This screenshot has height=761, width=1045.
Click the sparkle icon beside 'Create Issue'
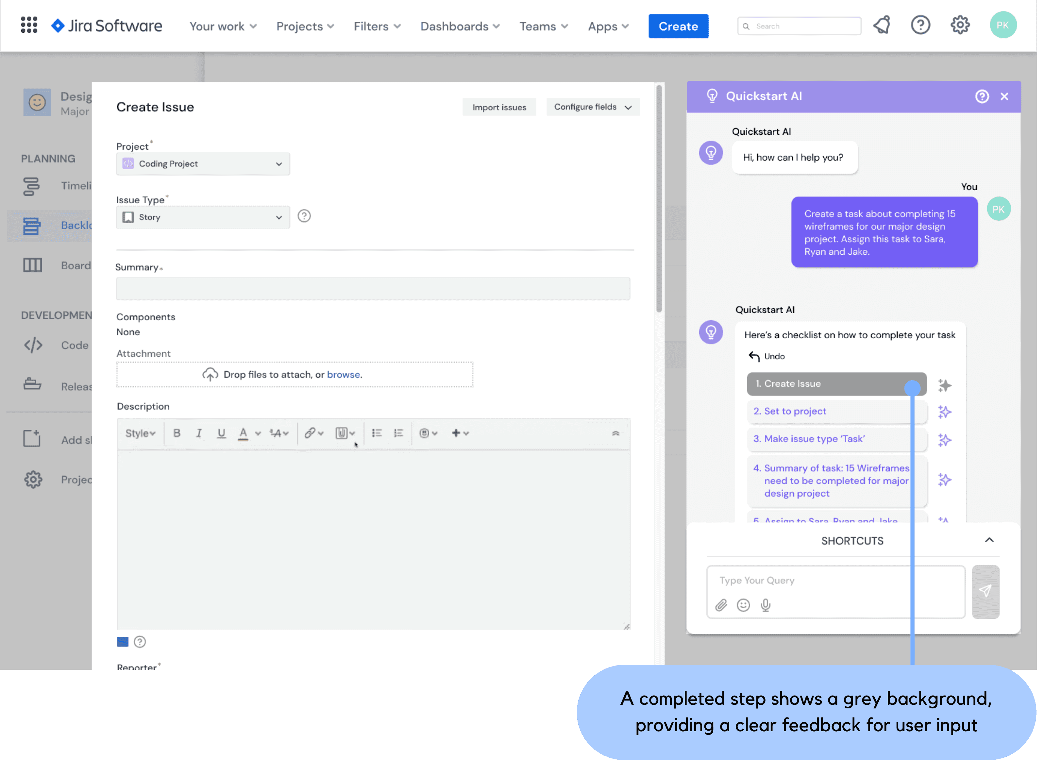tap(945, 386)
